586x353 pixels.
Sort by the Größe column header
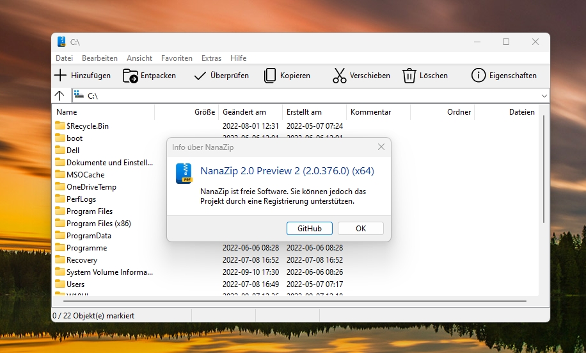(187, 112)
